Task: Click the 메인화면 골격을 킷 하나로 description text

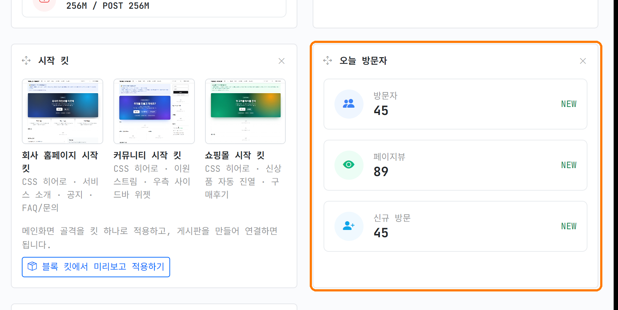Action: 150,238
